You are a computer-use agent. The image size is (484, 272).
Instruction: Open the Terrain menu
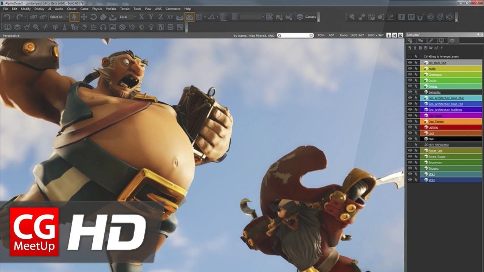click(x=125, y=9)
